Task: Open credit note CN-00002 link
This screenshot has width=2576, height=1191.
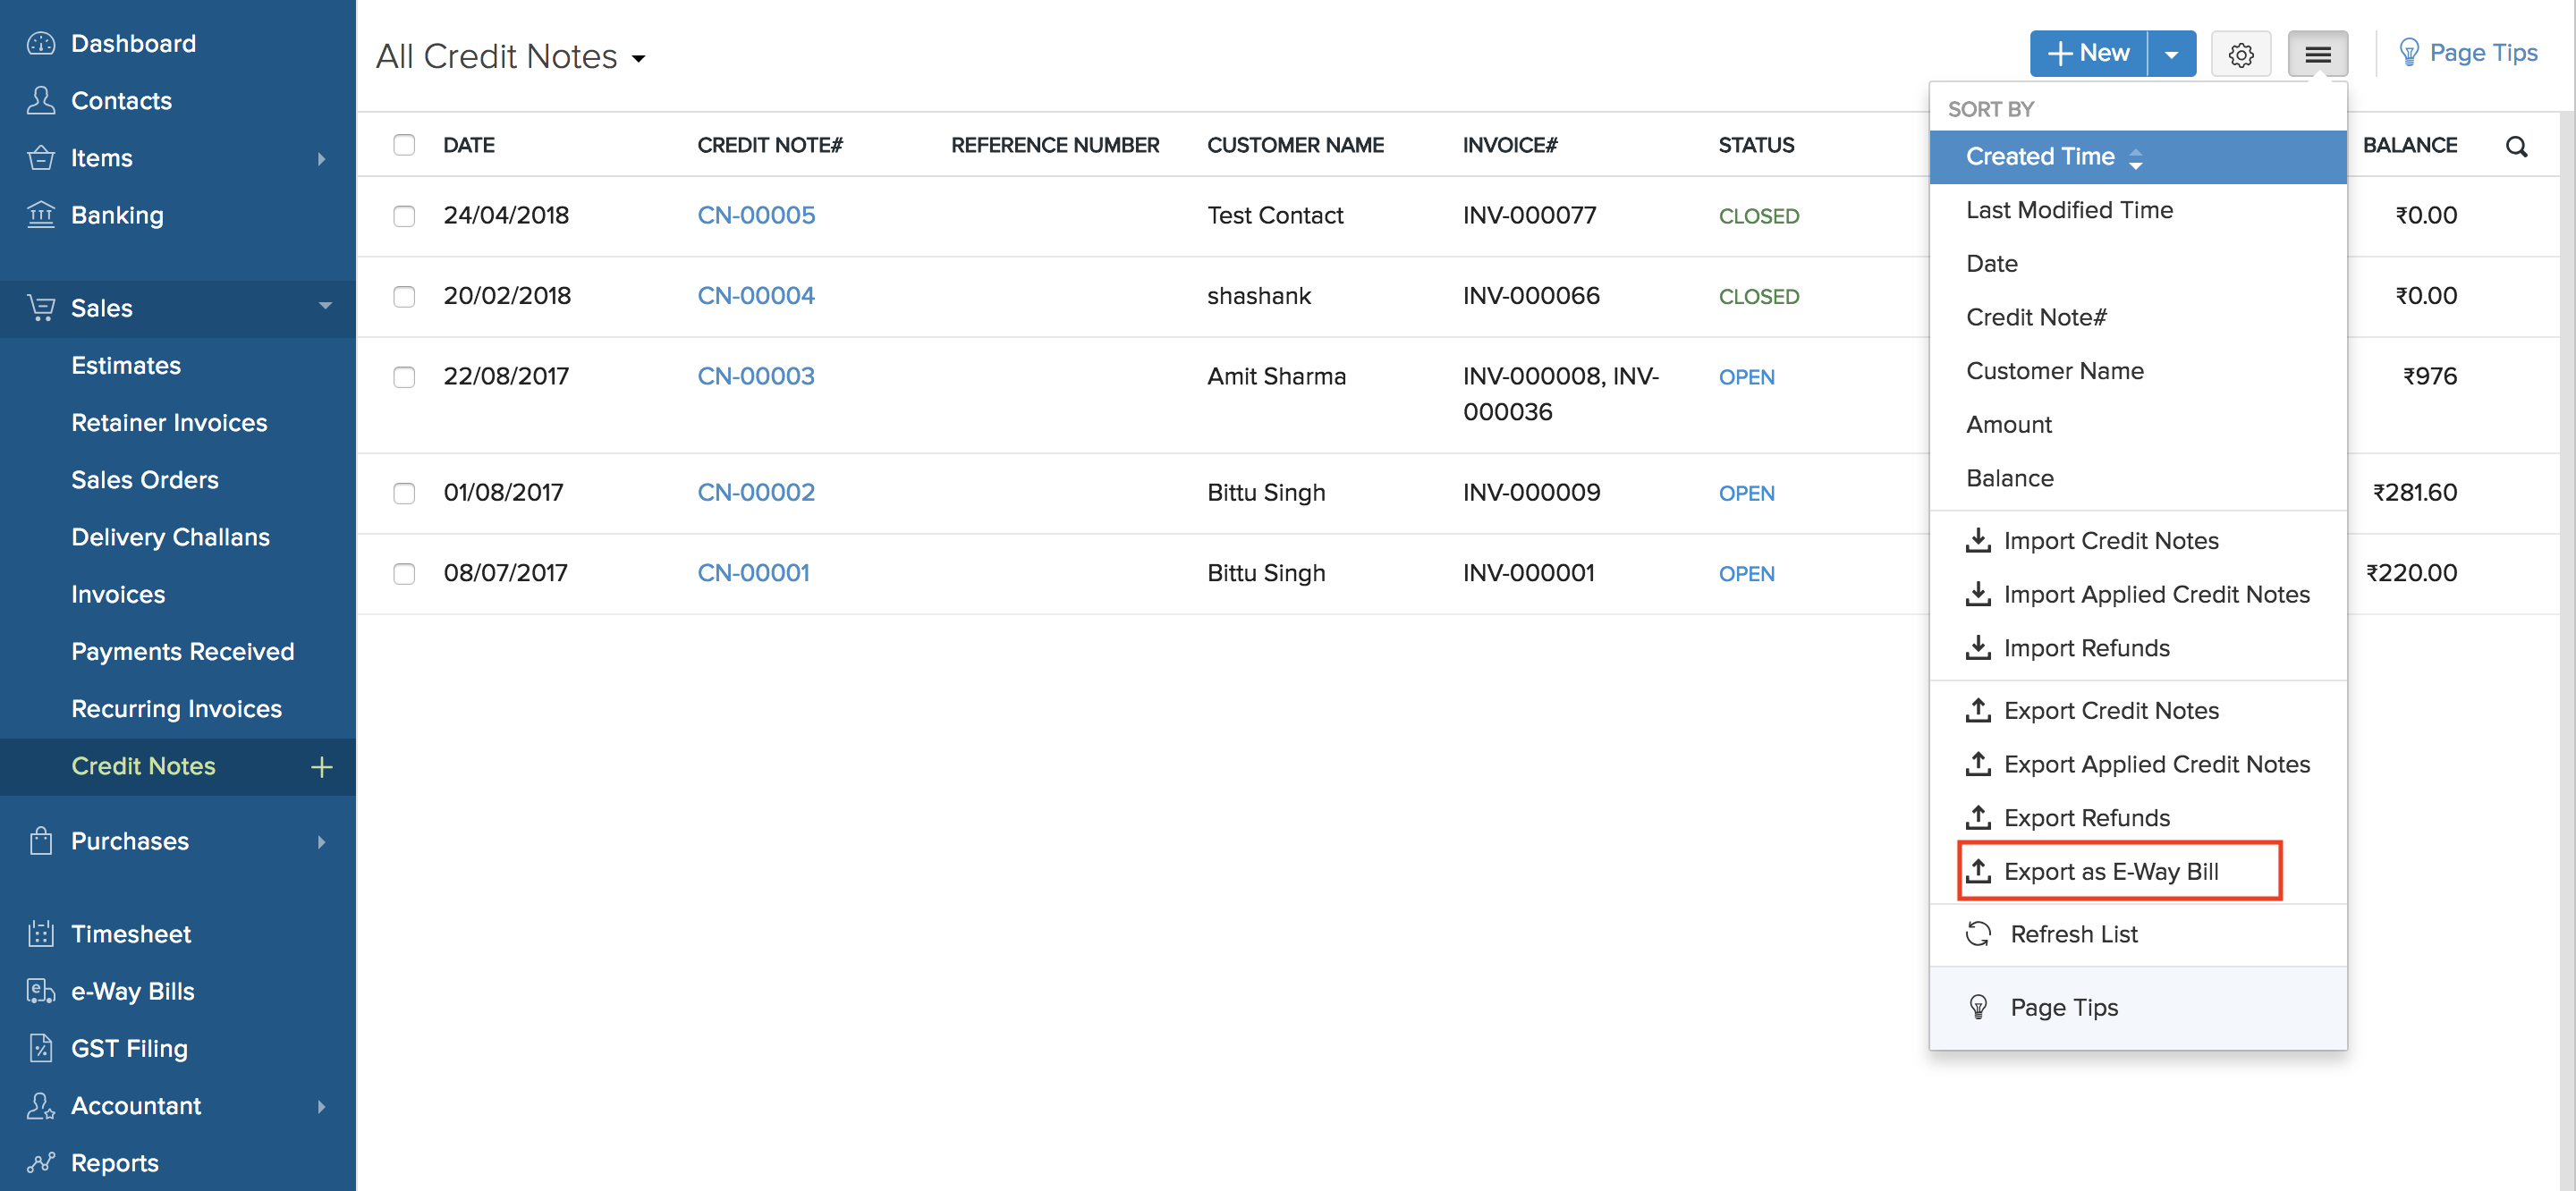Action: 755,492
